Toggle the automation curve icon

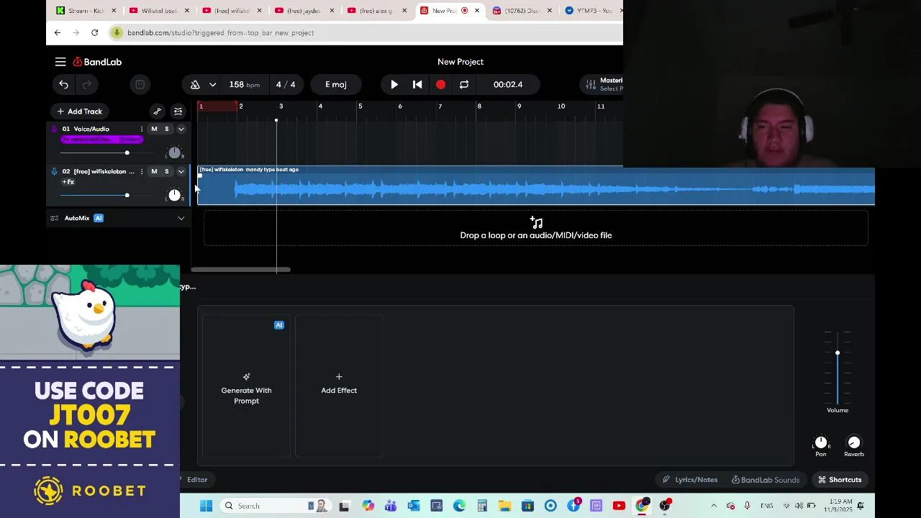[x=157, y=112]
